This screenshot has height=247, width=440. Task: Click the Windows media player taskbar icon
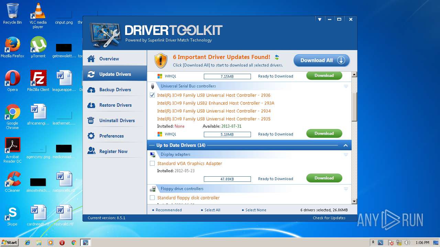[x=51, y=243]
